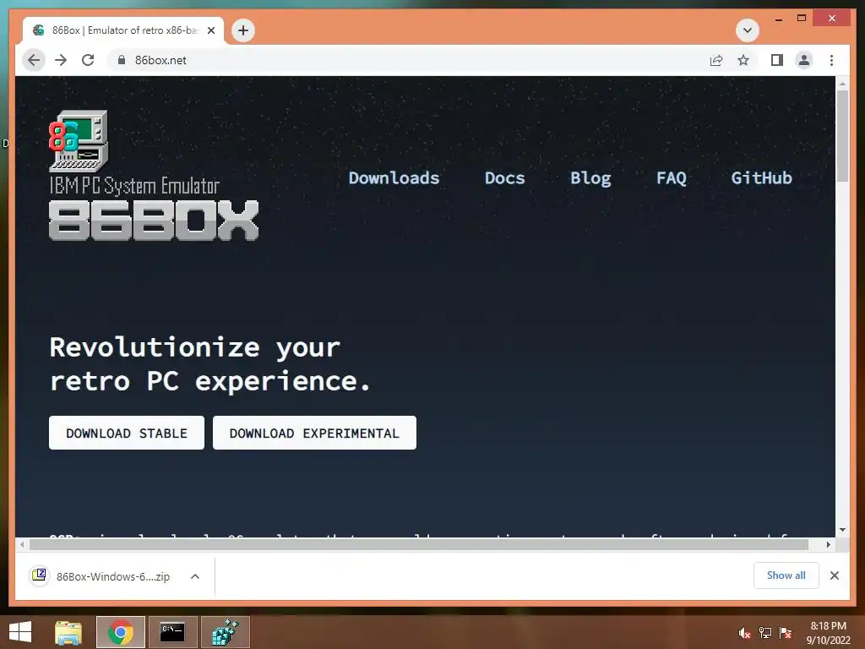Click the 'Revolutionize your retro PC experience.' heading
This screenshot has width=865, height=649.
click(x=209, y=363)
